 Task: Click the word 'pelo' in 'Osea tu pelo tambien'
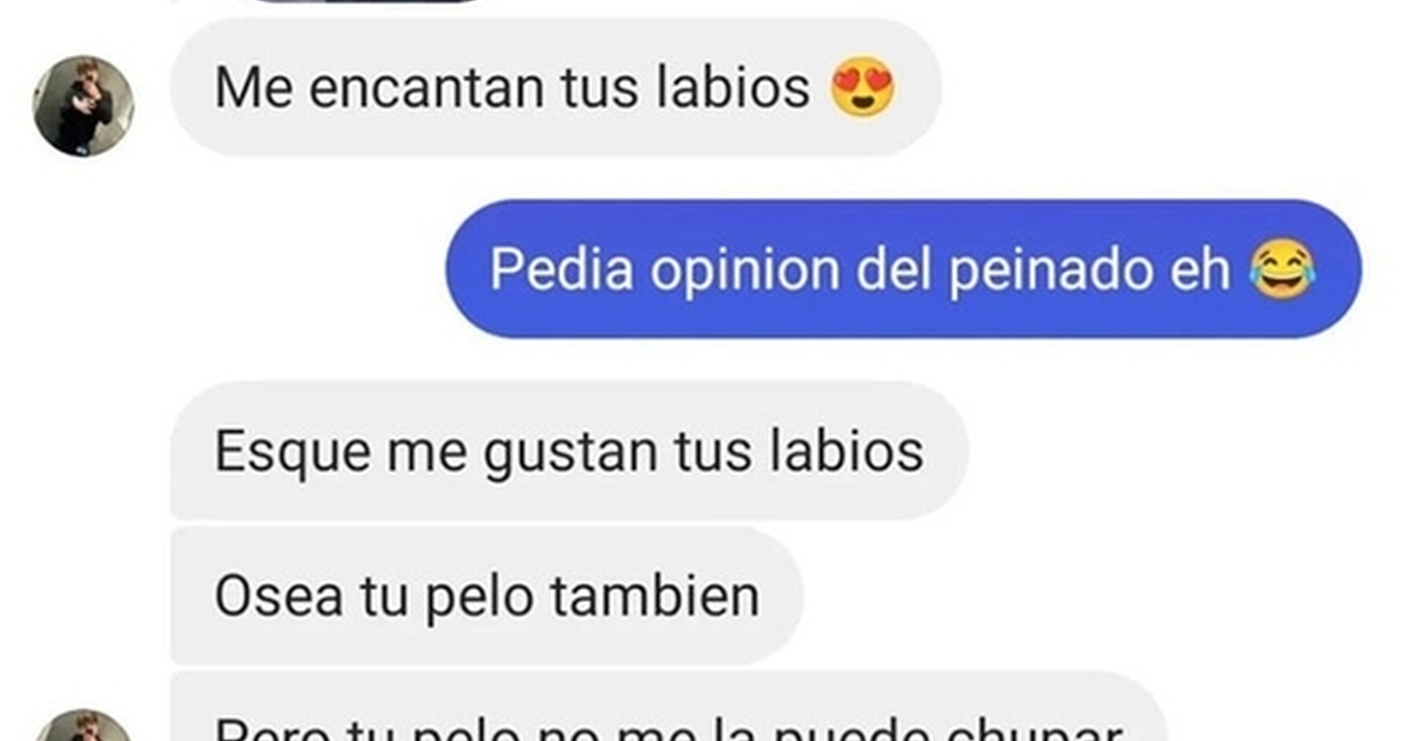[x=479, y=599]
